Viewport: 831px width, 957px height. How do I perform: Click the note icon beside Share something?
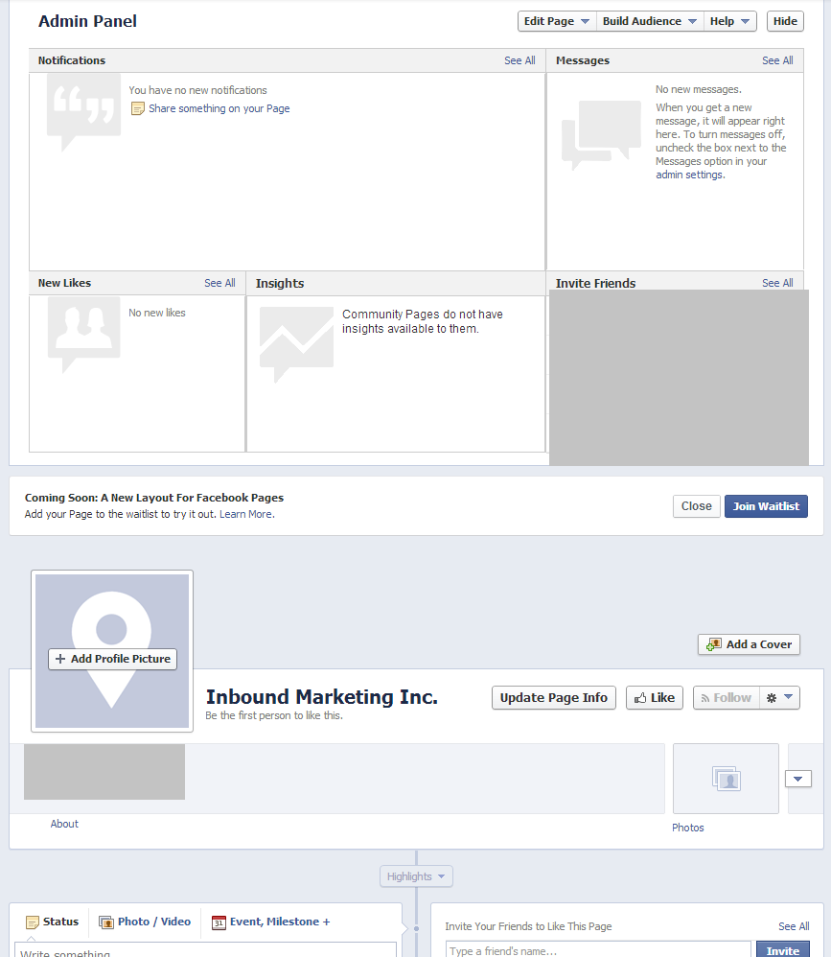tap(138, 108)
